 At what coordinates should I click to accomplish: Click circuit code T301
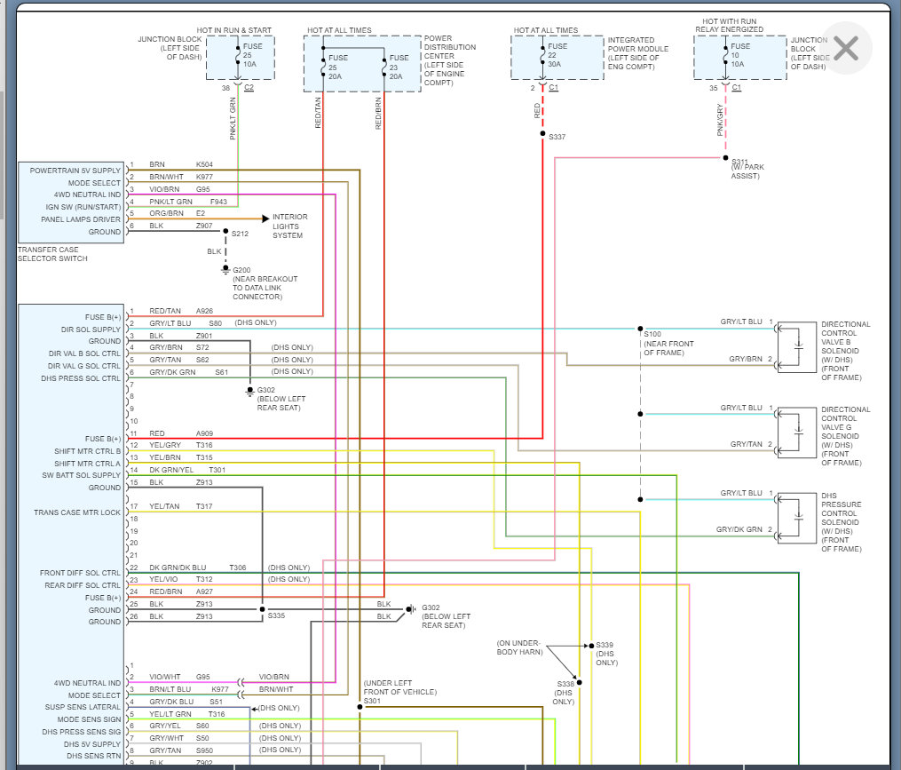coord(217,470)
